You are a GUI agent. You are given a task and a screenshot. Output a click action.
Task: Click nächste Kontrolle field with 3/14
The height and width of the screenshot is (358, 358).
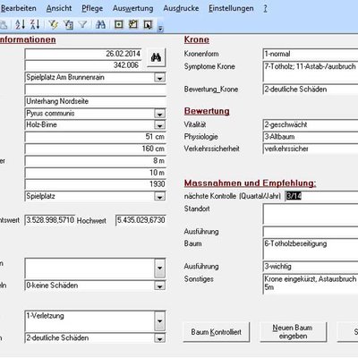pyautogui.click(x=321, y=196)
